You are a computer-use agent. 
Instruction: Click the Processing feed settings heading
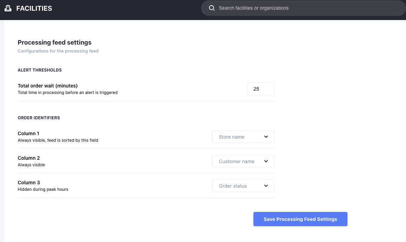54,43
